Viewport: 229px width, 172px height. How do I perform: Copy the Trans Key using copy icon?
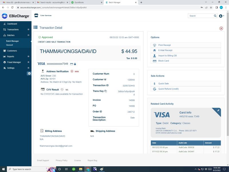tap(106, 91)
